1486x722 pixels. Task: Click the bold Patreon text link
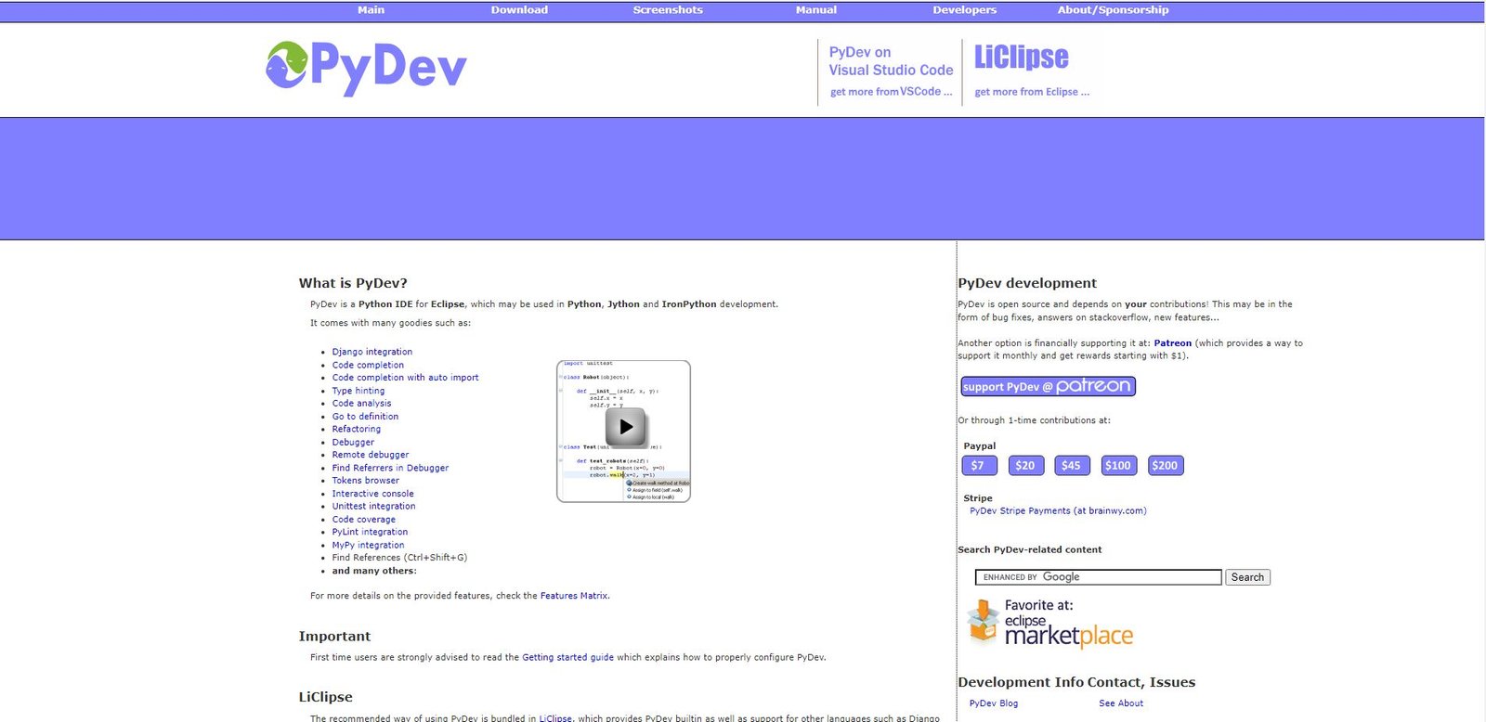pyautogui.click(x=1173, y=343)
